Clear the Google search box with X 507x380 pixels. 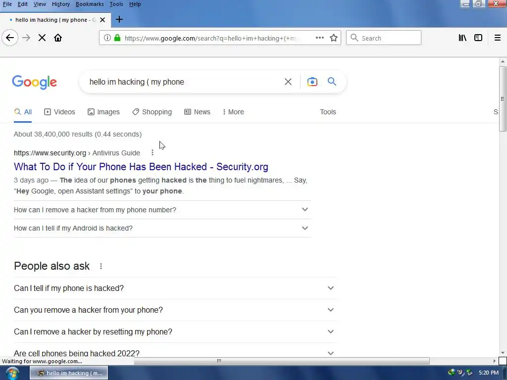pos(288,82)
